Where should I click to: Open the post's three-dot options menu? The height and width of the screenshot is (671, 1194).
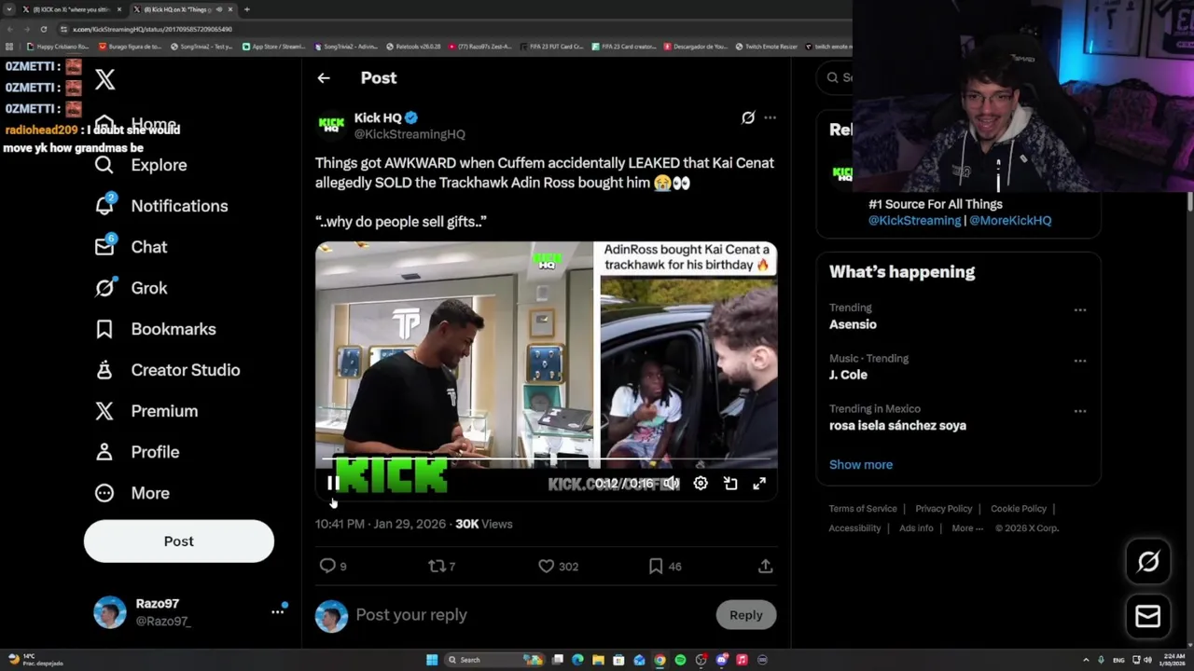point(770,117)
